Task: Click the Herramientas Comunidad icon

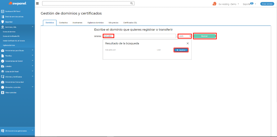Action: pyautogui.click(x=3, y=82)
